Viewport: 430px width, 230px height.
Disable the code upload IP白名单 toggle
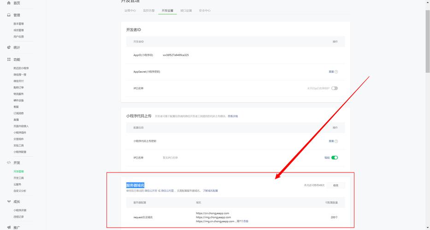tap(335, 158)
